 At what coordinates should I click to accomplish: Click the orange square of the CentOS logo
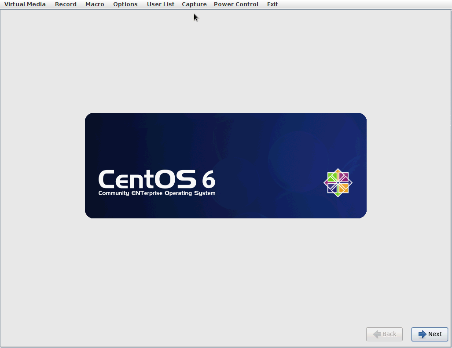click(343, 188)
